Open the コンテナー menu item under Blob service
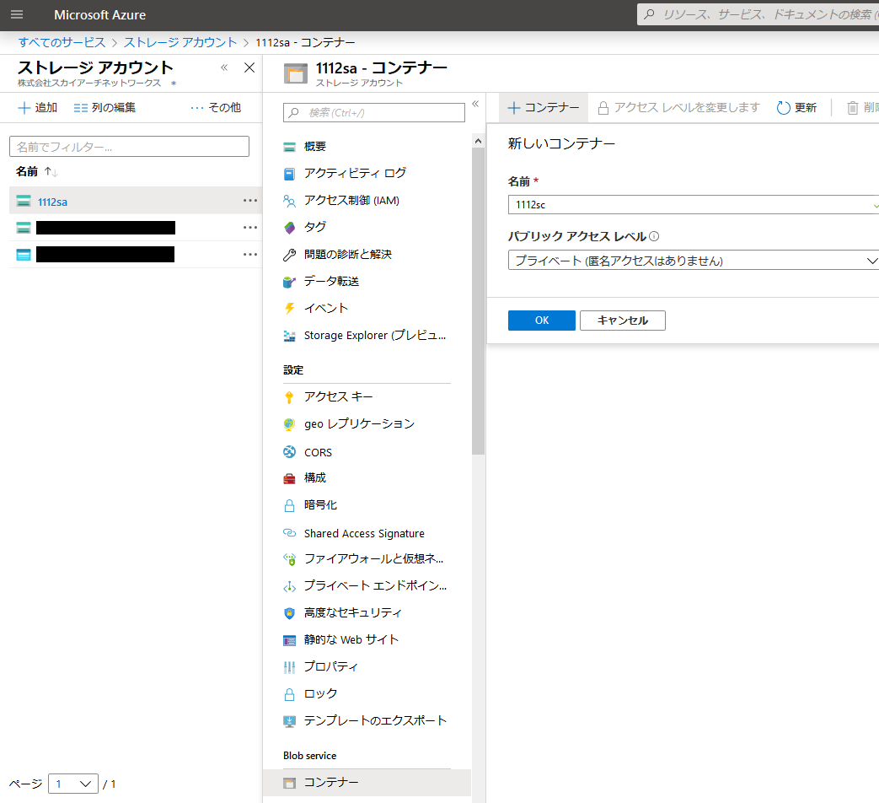Screen dimensions: 879x803 coord(367,782)
